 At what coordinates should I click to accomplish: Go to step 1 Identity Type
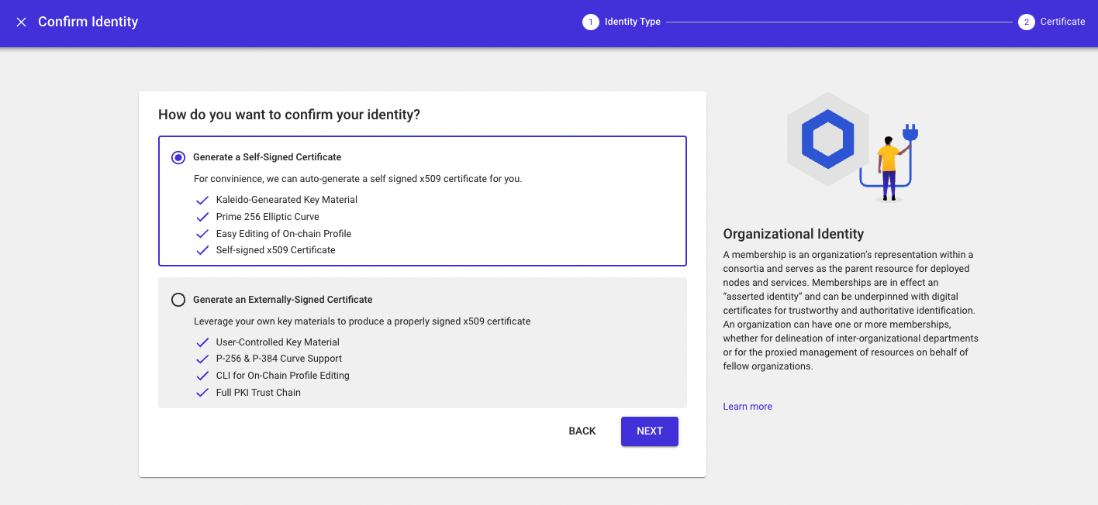pyautogui.click(x=622, y=22)
